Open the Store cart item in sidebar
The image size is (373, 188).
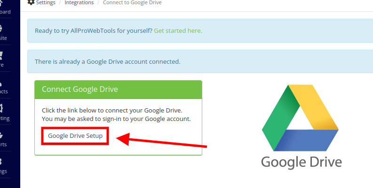coord(5,58)
